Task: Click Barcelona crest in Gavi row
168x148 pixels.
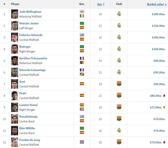Action: click(119, 83)
